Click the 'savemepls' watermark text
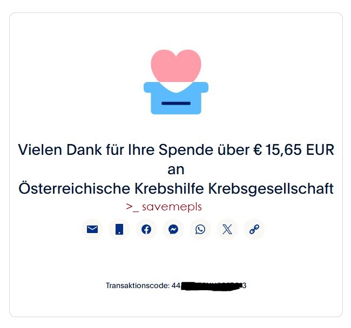Image resolution: width=351 pixels, height=328 pixels. point(172,207)
